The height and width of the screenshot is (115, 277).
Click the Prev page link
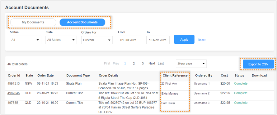pyautogui.click(x=116, y=64)
